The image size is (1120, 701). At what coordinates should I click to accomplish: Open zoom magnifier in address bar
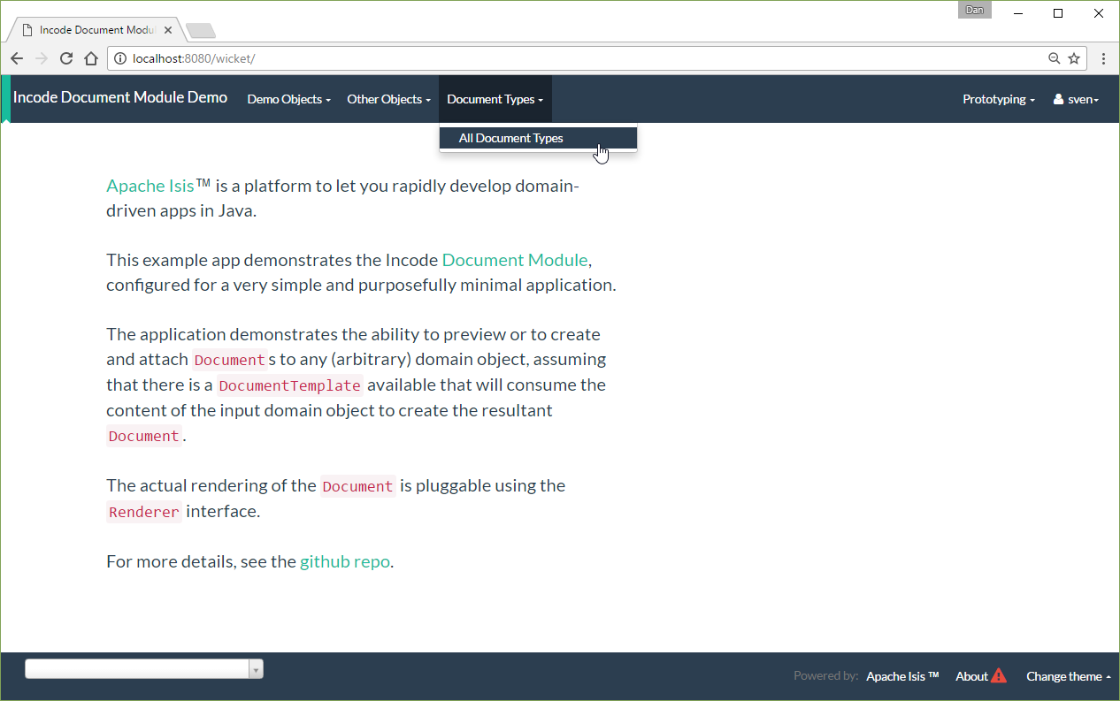coord(1054,58)
